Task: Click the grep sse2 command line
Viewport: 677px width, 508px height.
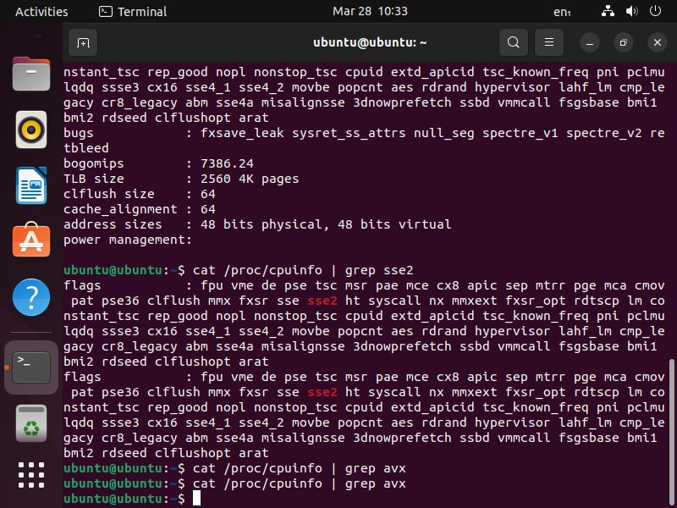Action: (239, 270)
